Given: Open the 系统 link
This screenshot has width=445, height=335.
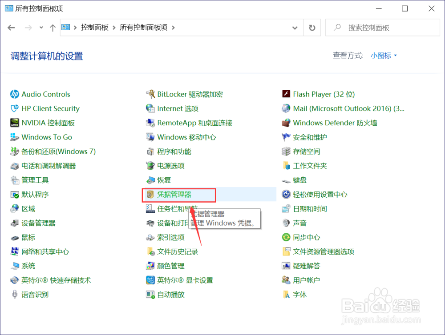Looking at the screenshot, I should pyautogui.click(x=28, y=266).
